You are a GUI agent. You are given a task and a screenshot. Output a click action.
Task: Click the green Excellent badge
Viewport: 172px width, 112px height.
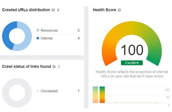click(x=132, y=63)
